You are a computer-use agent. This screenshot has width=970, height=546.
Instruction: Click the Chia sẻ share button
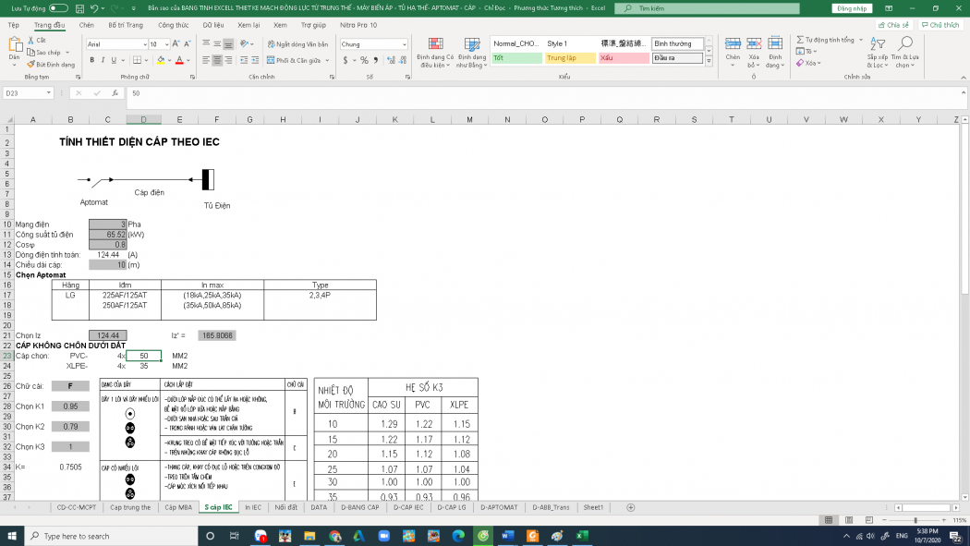[x=893, y=25]
